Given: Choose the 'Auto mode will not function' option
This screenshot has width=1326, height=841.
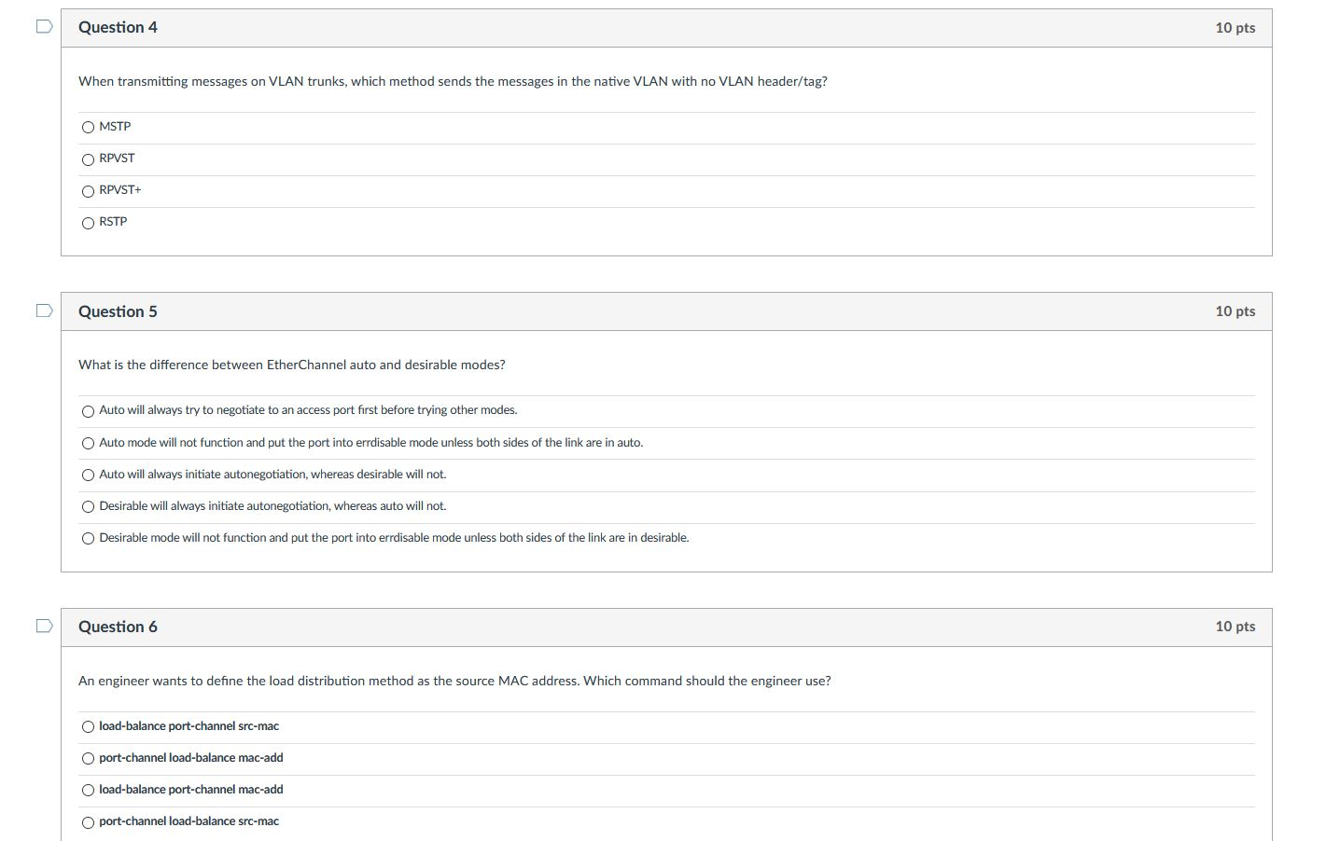Looking at the screenshot, I should (x=88, y=442).
